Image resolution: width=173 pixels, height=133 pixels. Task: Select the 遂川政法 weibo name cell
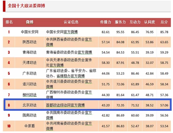(x=30, y=84)
